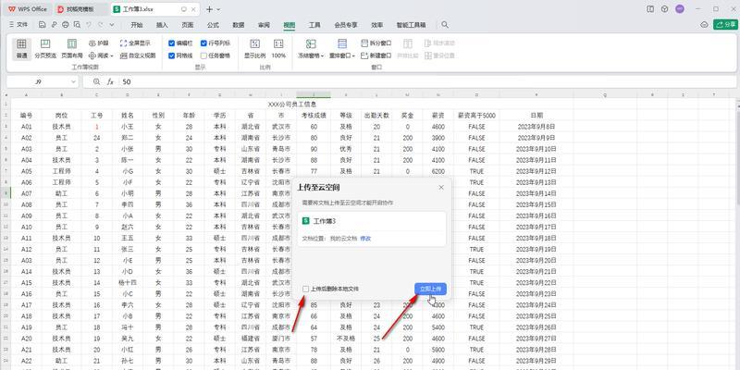Check the 任务窗格 task pane checkbox
This screenshot has height=370, width=740.
[203, 55]
